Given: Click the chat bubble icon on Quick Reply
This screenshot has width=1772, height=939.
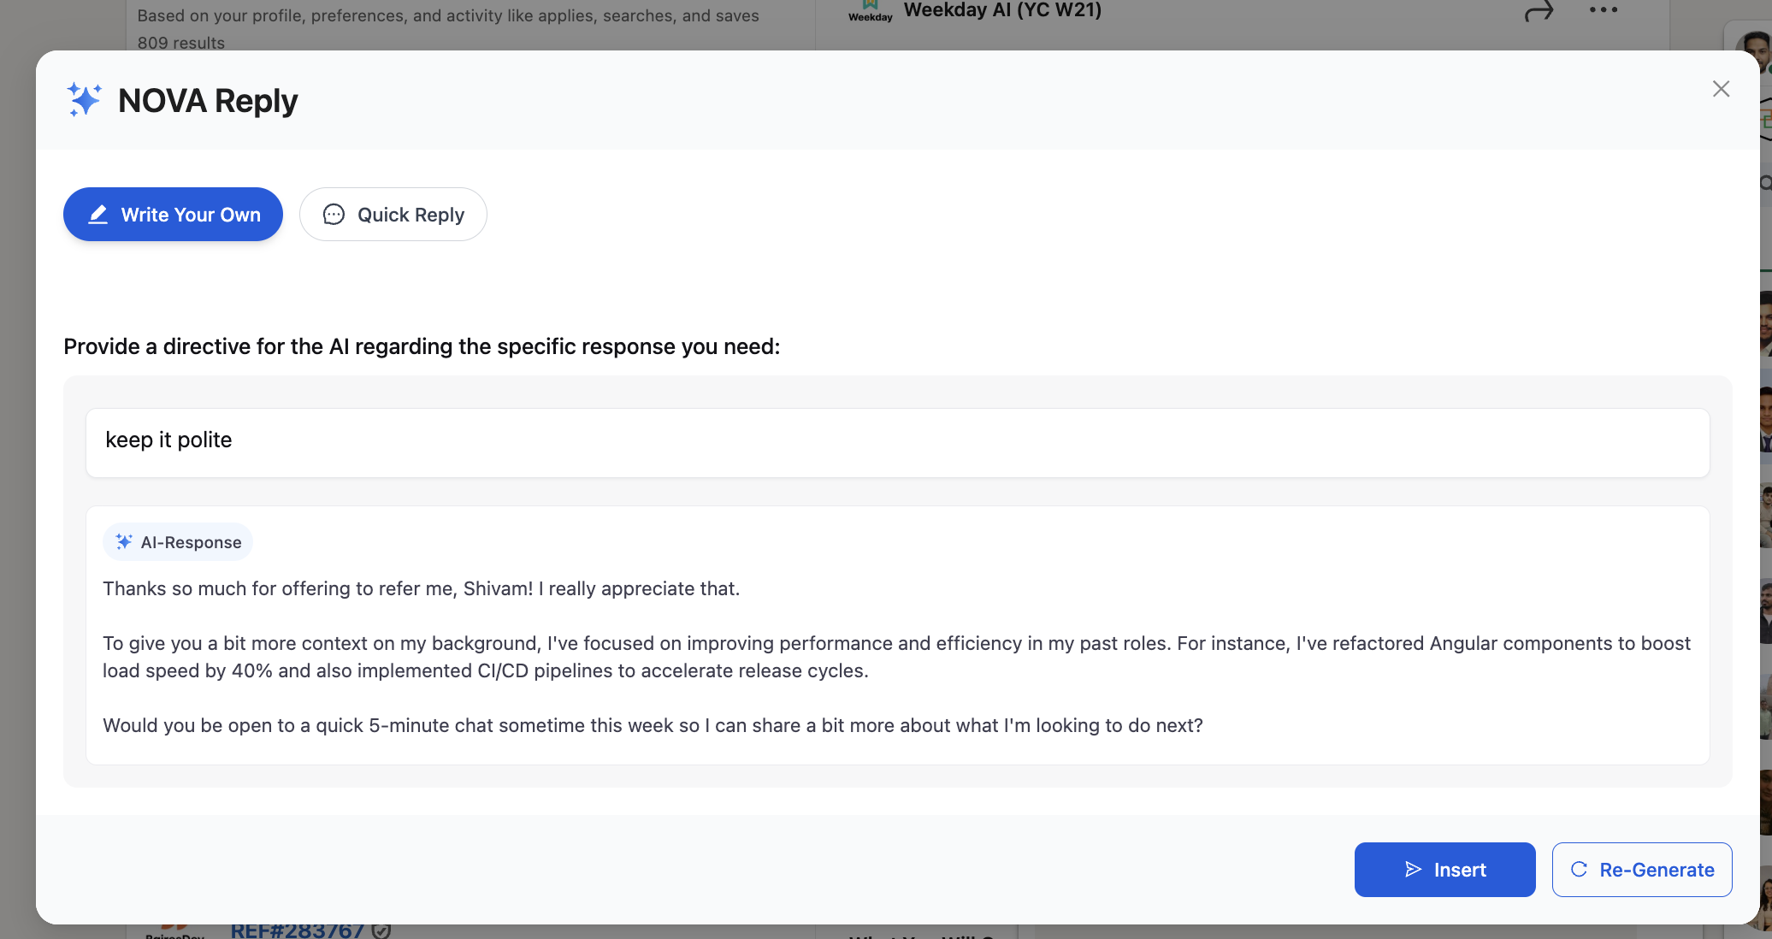Looking at the screenshot, I should click(x=334, y=215).
